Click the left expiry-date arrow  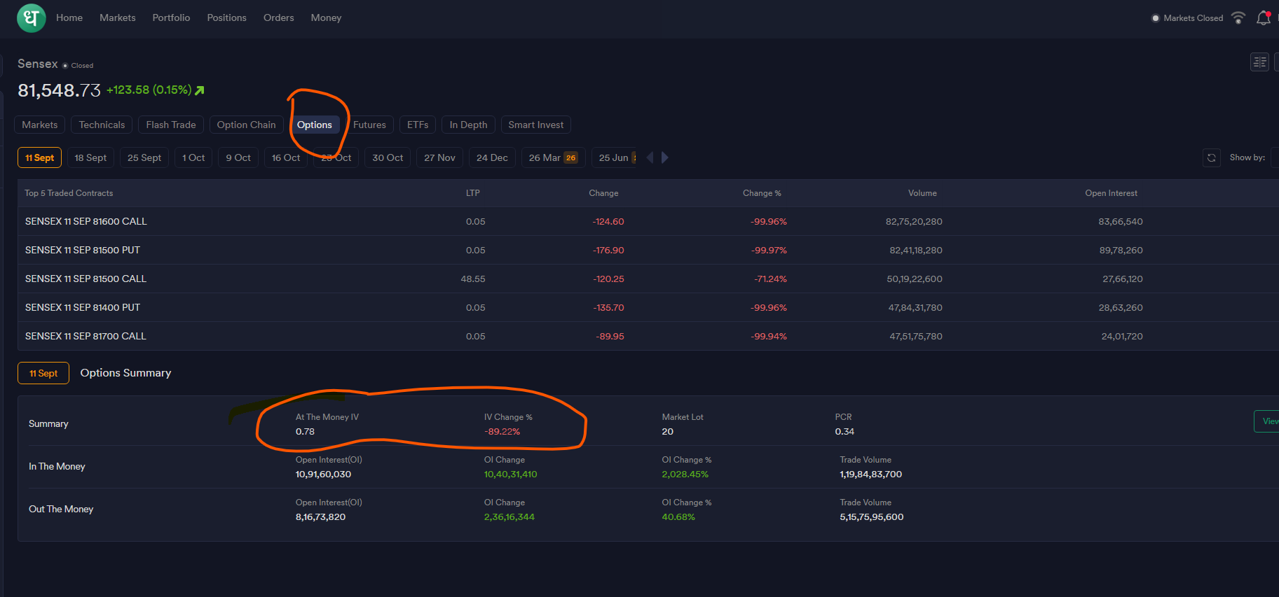[x=650, y=157]
